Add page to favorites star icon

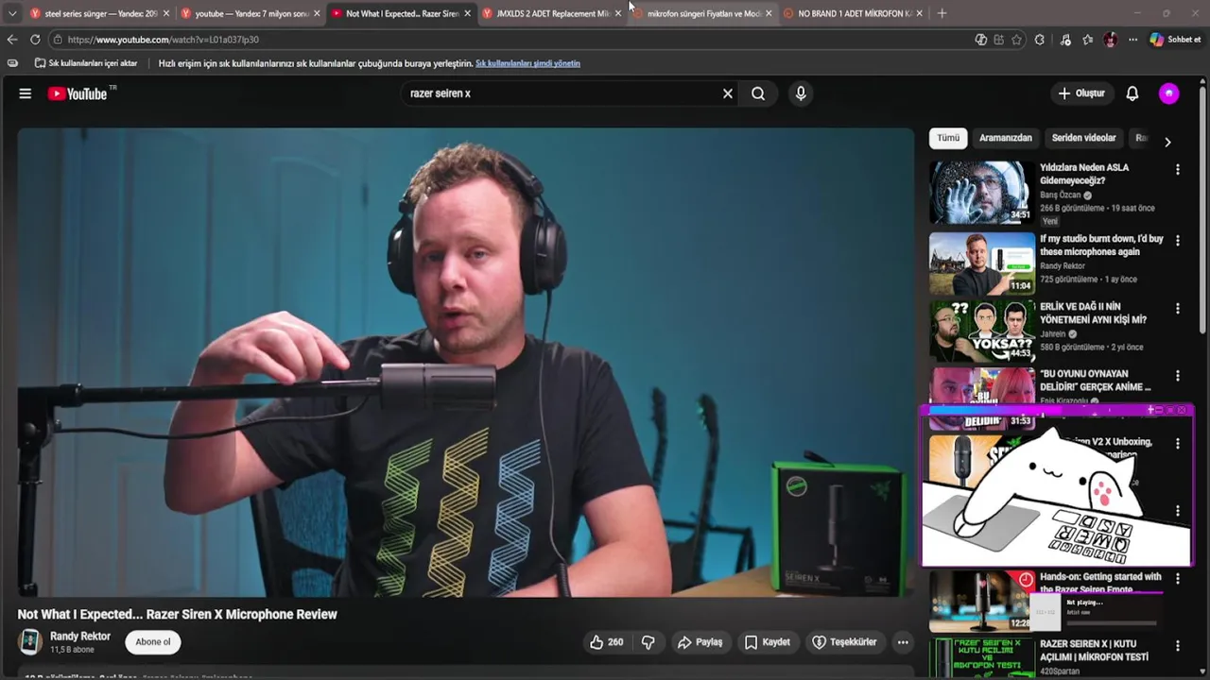coord(1017,40)
